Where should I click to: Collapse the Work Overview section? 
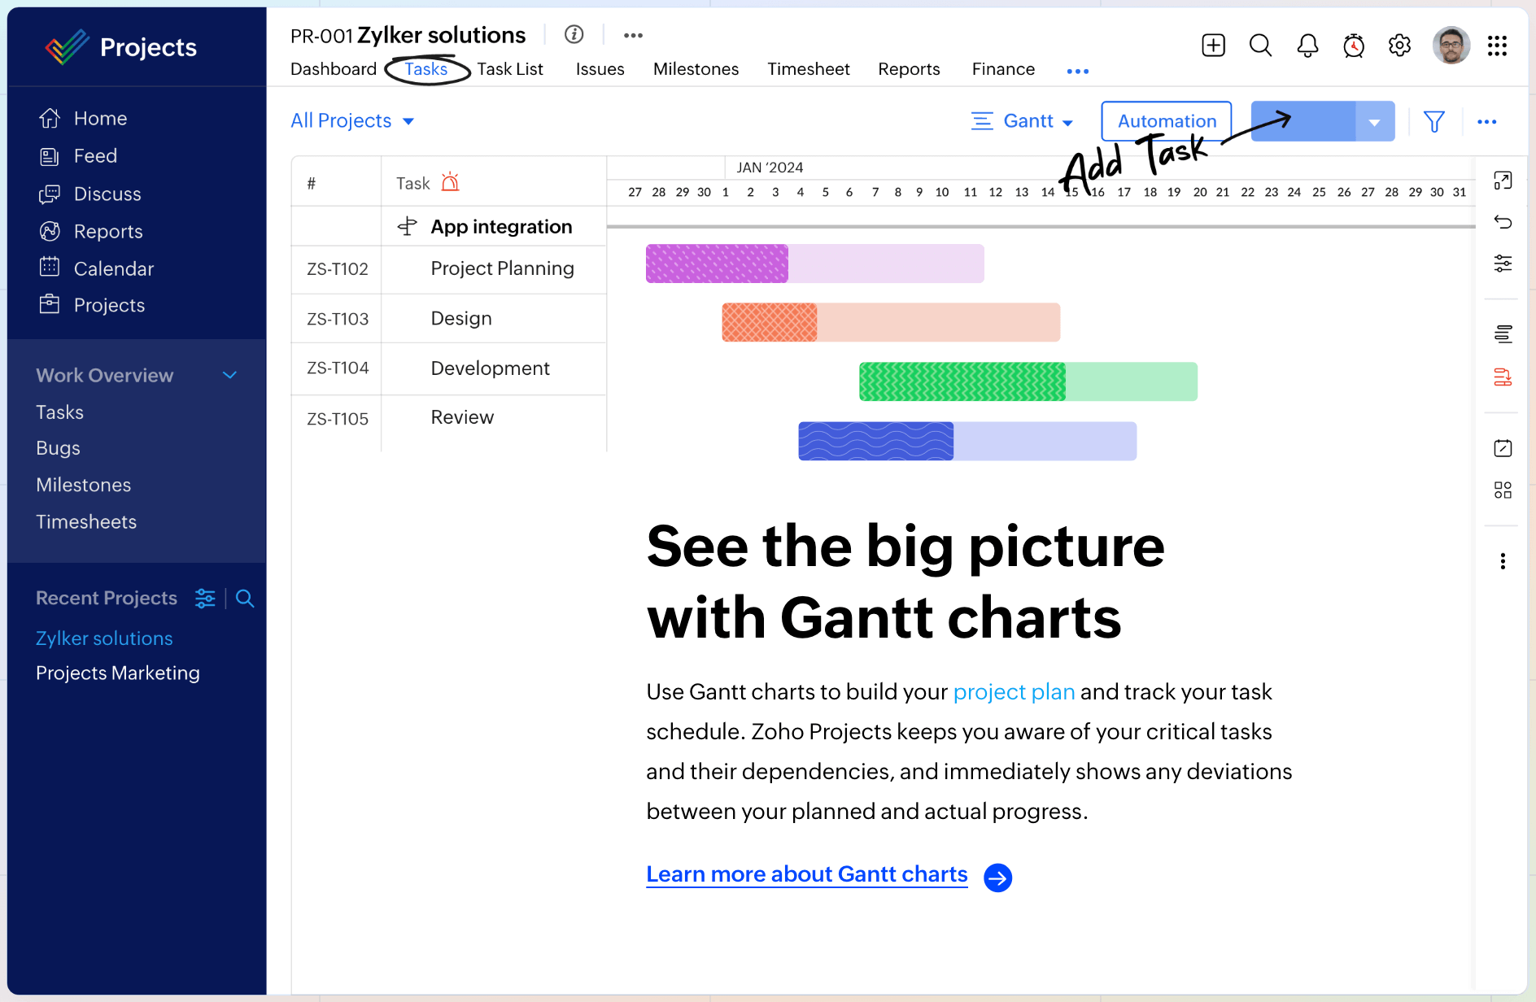tap(229, 375)
